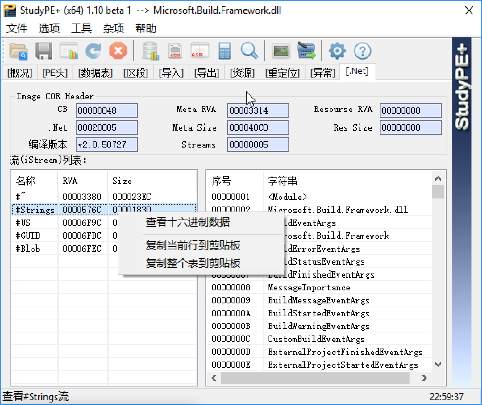Open the chart window toolbar icon
The image size is (482, 405).
click(x=69, y=51)
